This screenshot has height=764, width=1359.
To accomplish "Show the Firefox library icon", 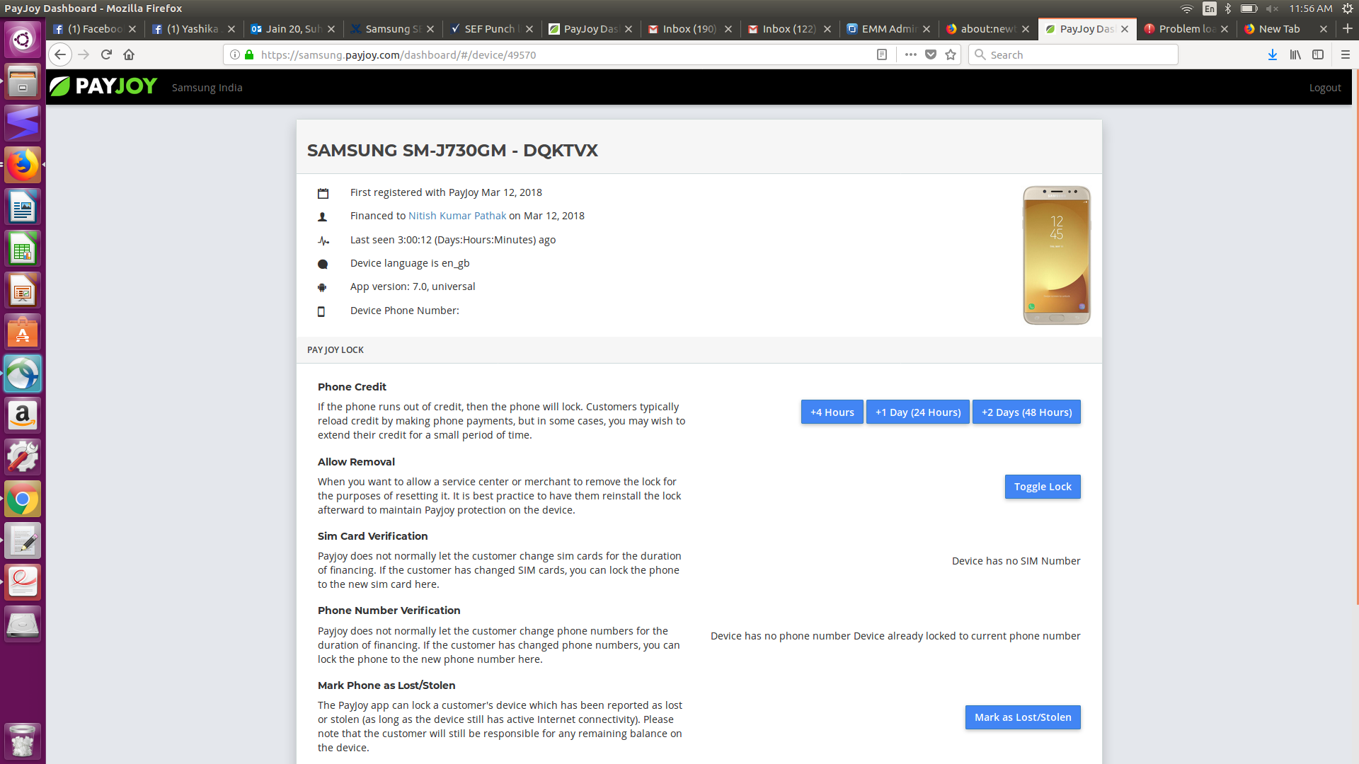I will click(1295, 54).
